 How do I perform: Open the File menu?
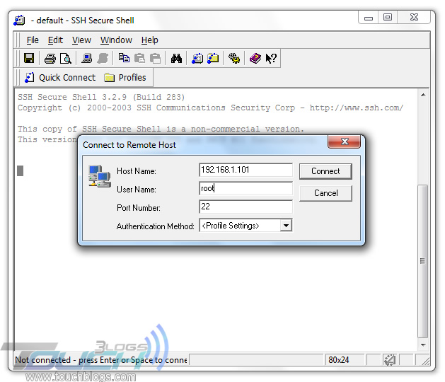click(x=33, y=40)
